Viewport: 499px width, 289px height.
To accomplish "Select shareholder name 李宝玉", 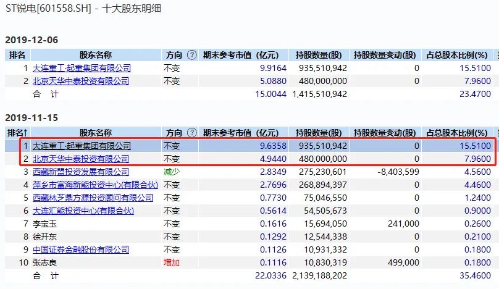I will click(x=44, y=224).
